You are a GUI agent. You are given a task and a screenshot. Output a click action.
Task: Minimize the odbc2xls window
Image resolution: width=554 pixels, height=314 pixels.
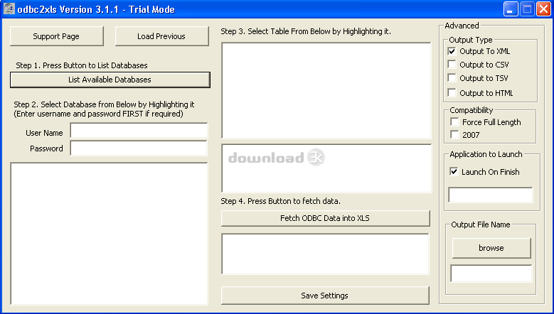tap(510, 9)
